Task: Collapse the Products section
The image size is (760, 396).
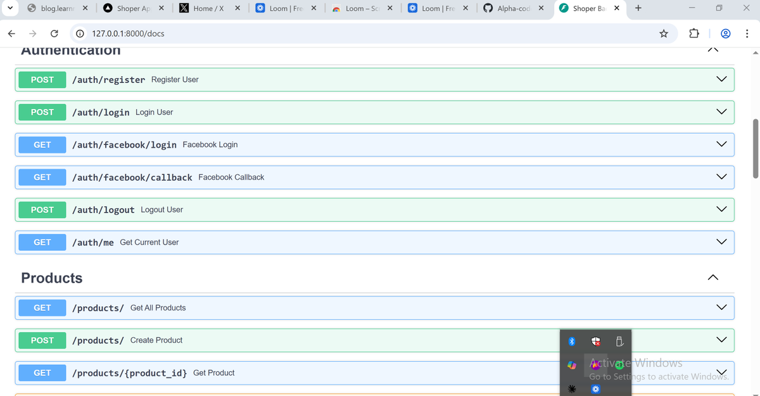Action: click(x=712, y=277)
